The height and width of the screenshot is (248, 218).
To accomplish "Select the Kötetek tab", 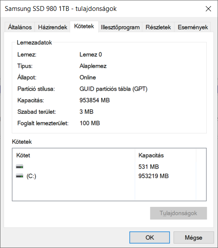I will [84, 27].
